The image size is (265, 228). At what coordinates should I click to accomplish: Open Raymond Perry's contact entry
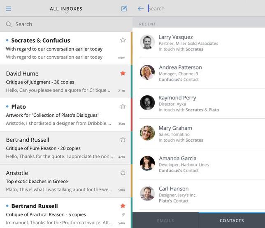(x=189, y=103)
